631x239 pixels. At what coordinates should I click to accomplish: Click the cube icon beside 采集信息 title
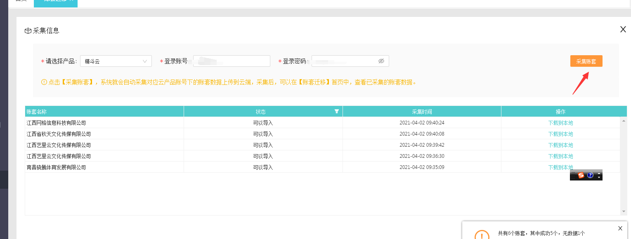click(28, 30)
